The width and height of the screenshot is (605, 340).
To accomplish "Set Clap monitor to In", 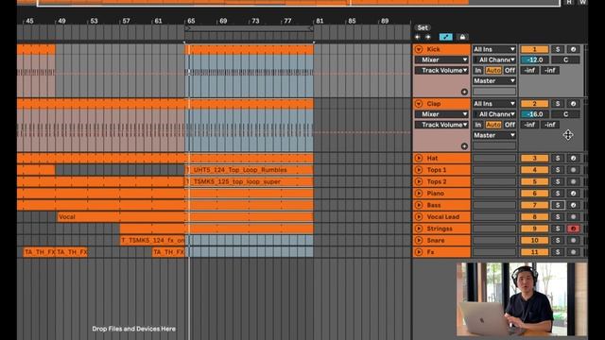I will [478, 125].
